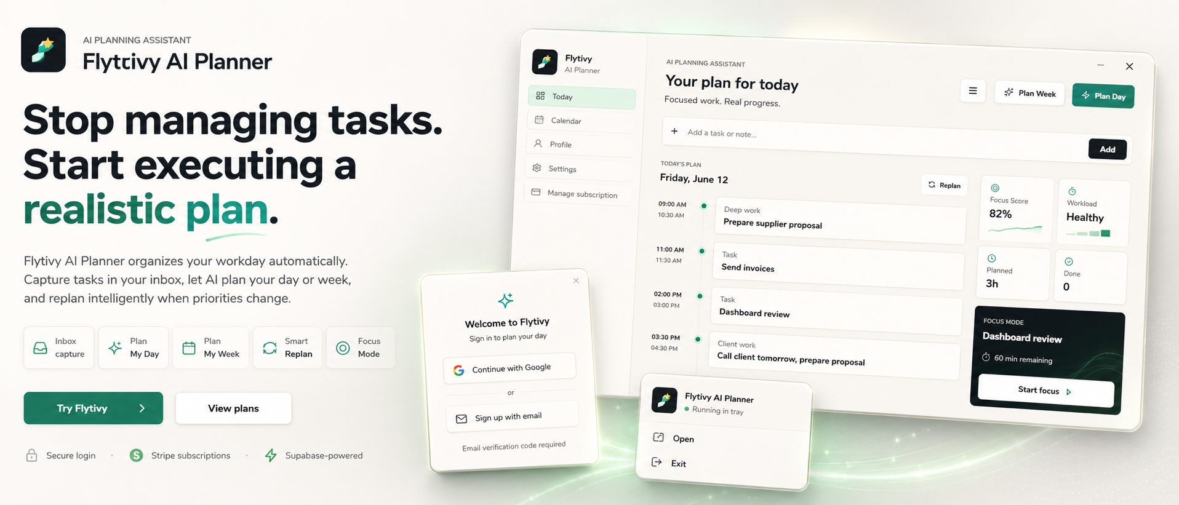Screen dimensions: 1179x505
Task: Click the Secure login lock icon
Action: click(x=31, y=455)
